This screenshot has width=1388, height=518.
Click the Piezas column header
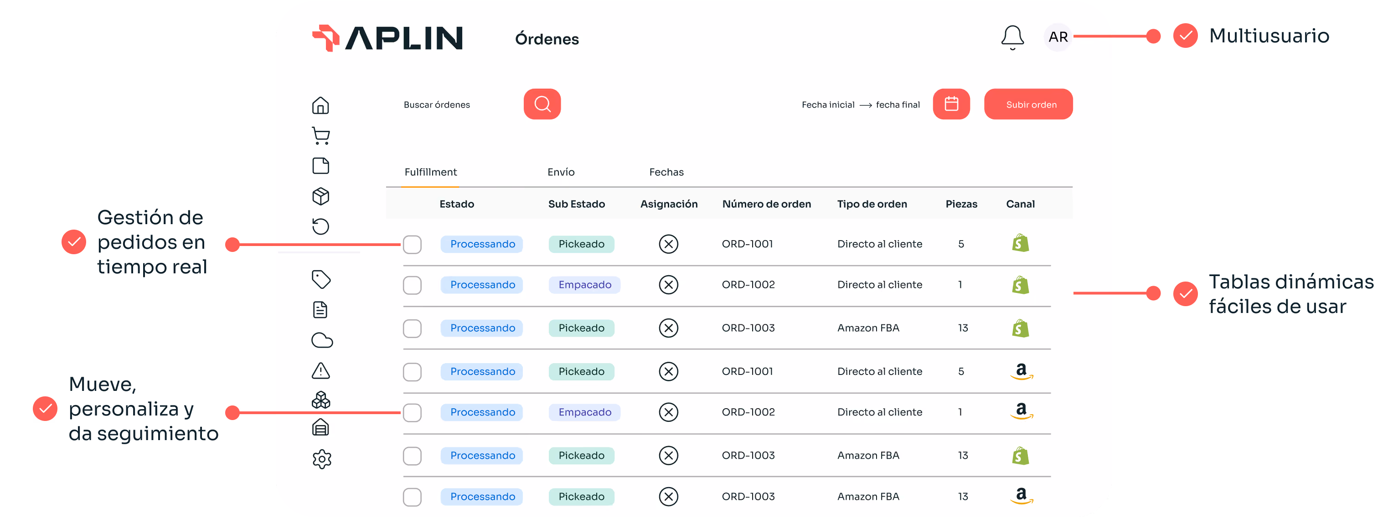coord(961,204)
